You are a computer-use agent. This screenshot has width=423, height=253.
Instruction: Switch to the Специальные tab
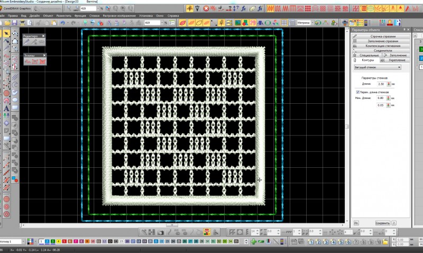(367, 55)
